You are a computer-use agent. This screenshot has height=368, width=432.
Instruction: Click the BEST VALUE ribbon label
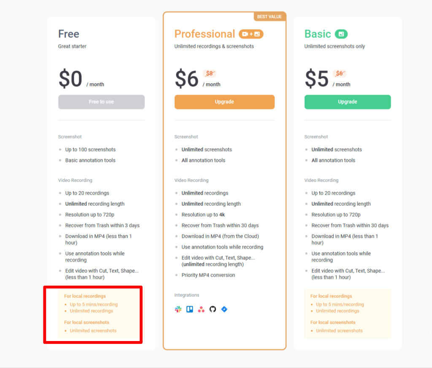pyautogui.click(x=270, y=17)
